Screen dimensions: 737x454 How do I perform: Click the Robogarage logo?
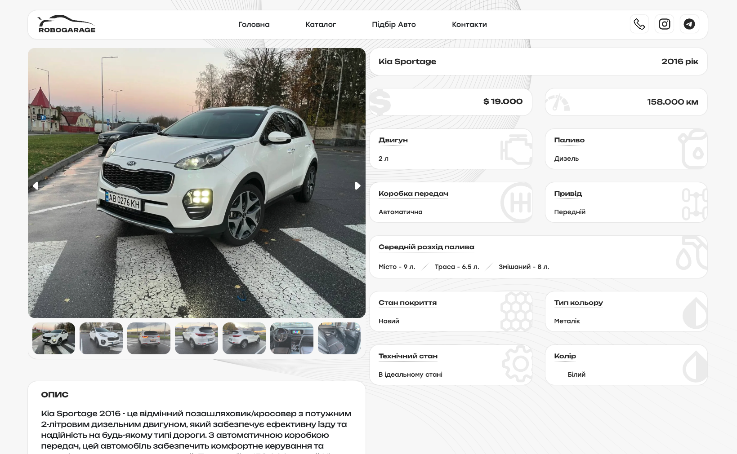67,25
